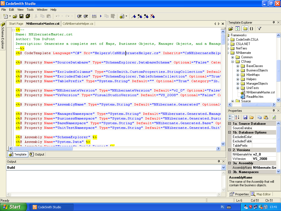The width and height of the screenshot is (281, 211).
Task: Save the current template with the floppy icon
Action: 21,16
